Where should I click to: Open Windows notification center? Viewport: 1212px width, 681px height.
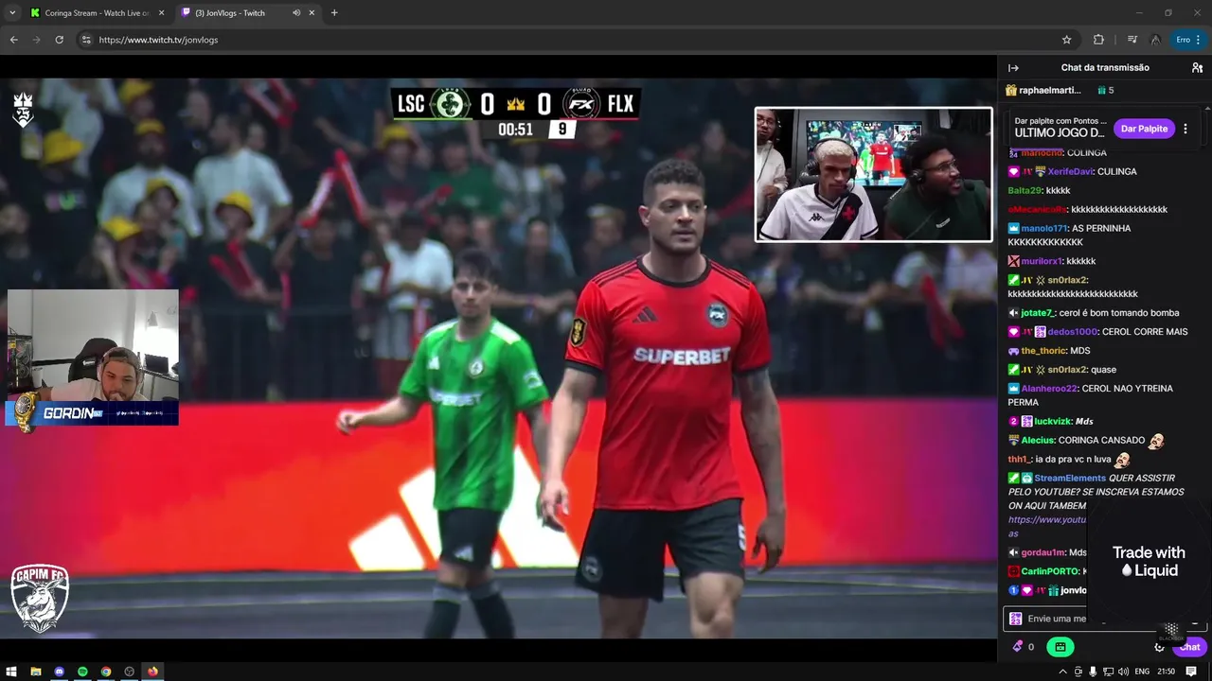tap(1191, 672)
